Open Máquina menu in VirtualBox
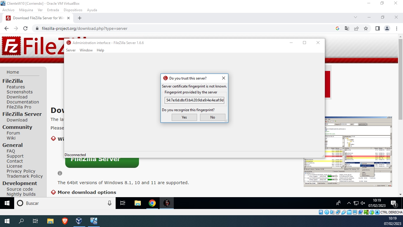 (26, 10)
